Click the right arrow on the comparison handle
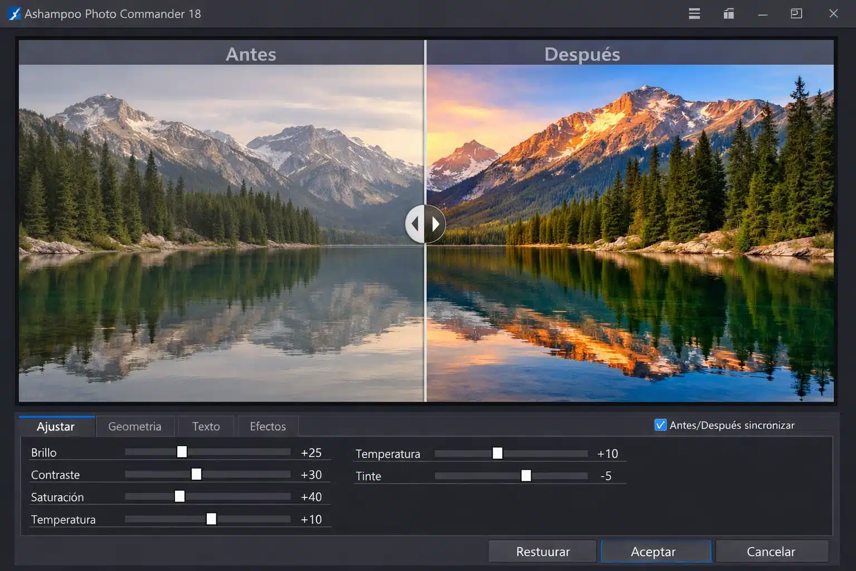Viewport: 856px width, 571px height. (434, 224)
